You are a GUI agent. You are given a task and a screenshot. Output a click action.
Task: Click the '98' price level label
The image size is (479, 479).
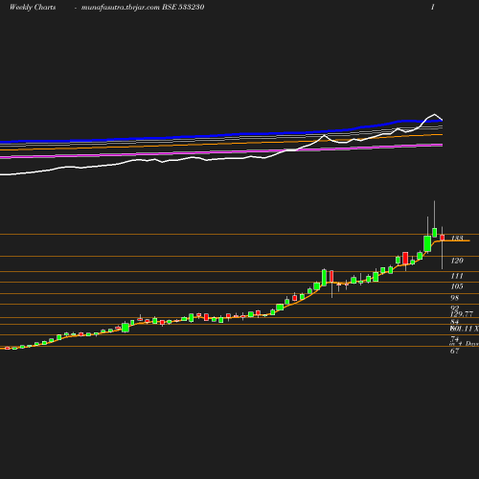tap(455, 298)
